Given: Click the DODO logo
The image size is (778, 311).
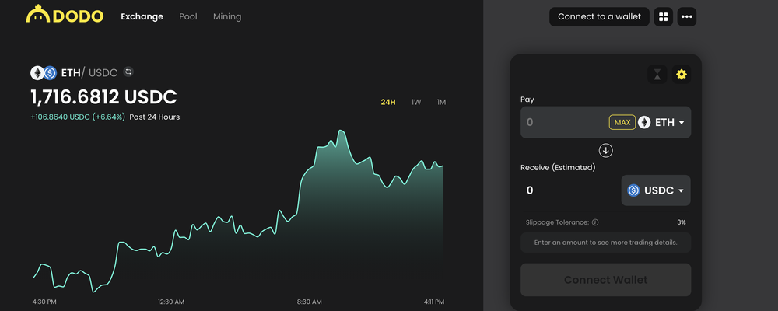Looking at the screenshot, I should click(65, 15).
